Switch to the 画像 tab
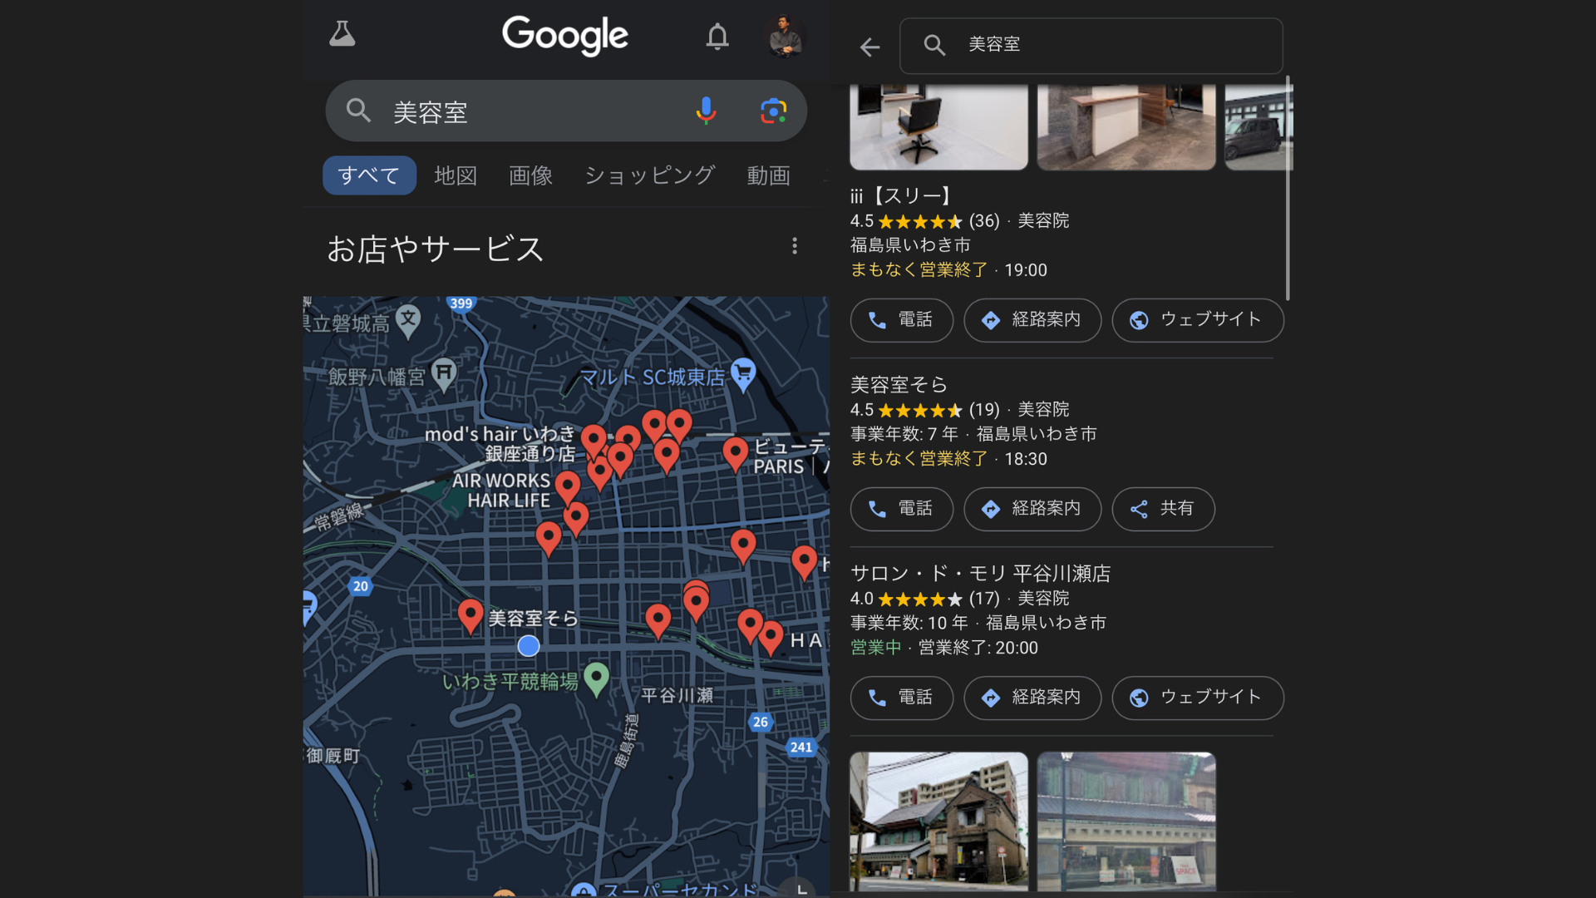1596x898 pixels. click(x=530, y=175)
